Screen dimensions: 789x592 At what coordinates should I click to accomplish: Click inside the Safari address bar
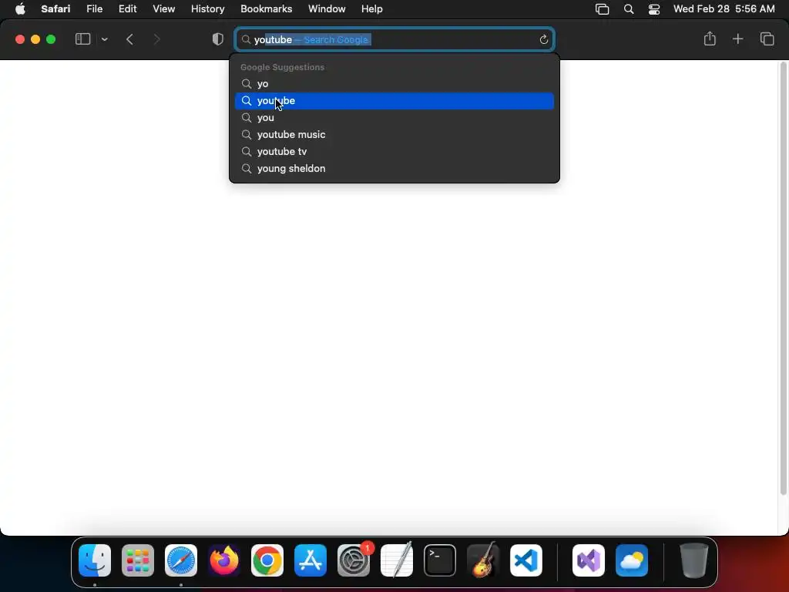coord(395,39)
